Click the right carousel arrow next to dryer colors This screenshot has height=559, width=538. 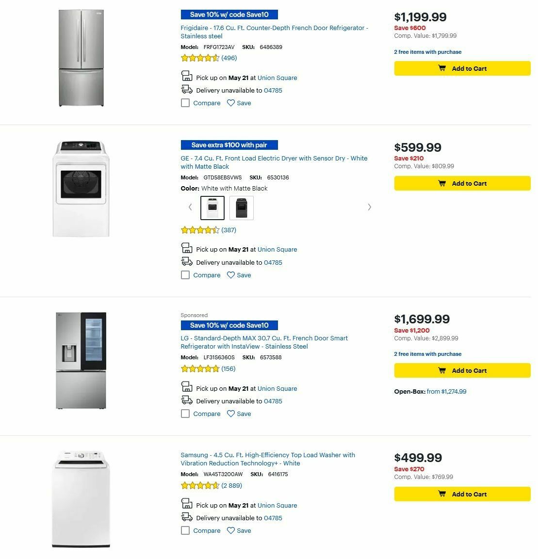point(369,207)
